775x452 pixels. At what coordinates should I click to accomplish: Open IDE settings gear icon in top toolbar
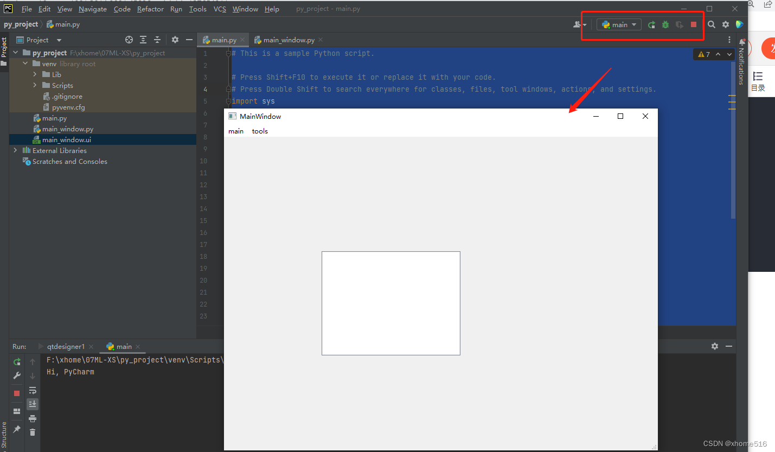click(x=726, y=24)
